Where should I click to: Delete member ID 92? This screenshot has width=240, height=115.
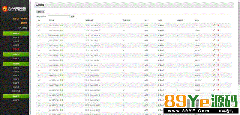(x=218, y=65)
